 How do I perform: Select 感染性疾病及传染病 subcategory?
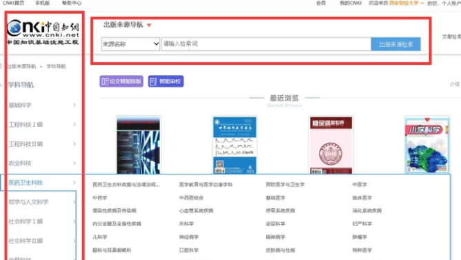(115, 210)
